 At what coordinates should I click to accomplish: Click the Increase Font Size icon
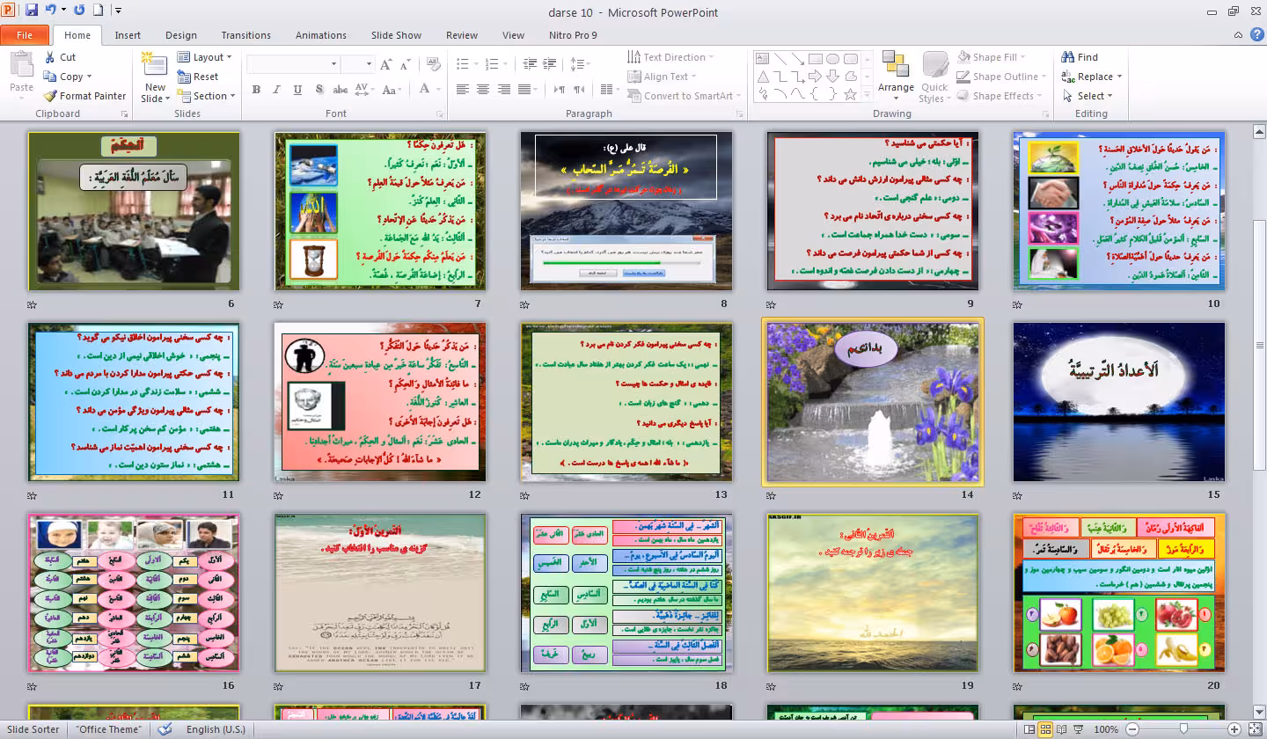pos(386,64)
